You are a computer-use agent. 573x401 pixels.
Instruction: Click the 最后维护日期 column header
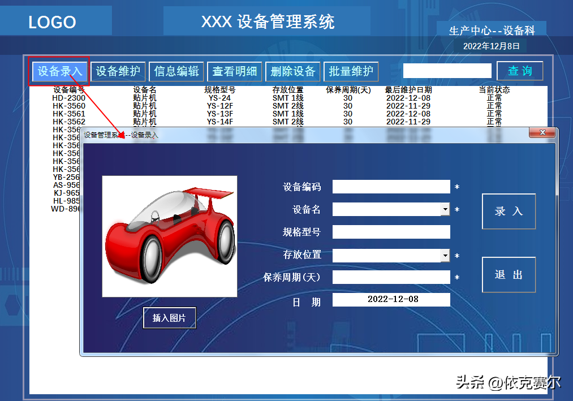point(408,90)
